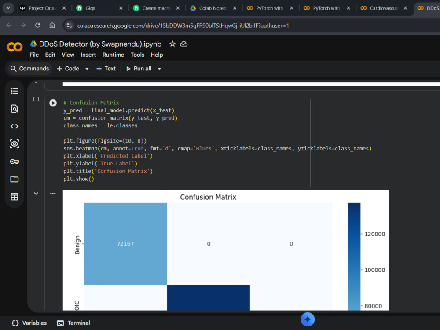This screenshot has height=330, width=440.
Task: Open the Variables panel
Action: (x=29, y=323)
